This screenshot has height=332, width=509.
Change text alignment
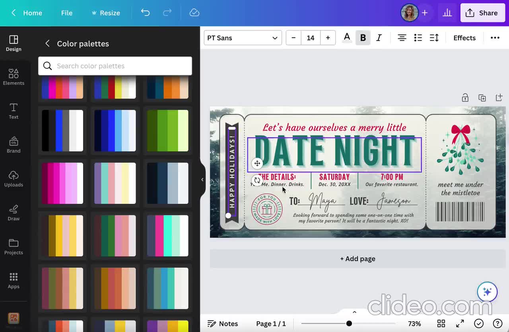[x=402, y=38]
